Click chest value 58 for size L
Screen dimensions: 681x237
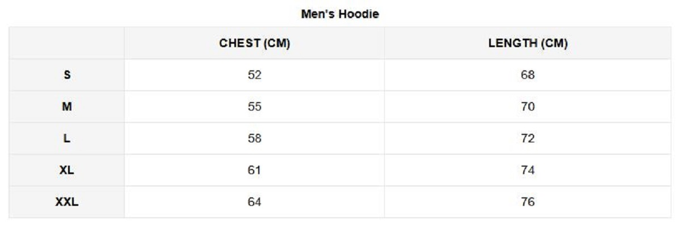pos(254,138)
